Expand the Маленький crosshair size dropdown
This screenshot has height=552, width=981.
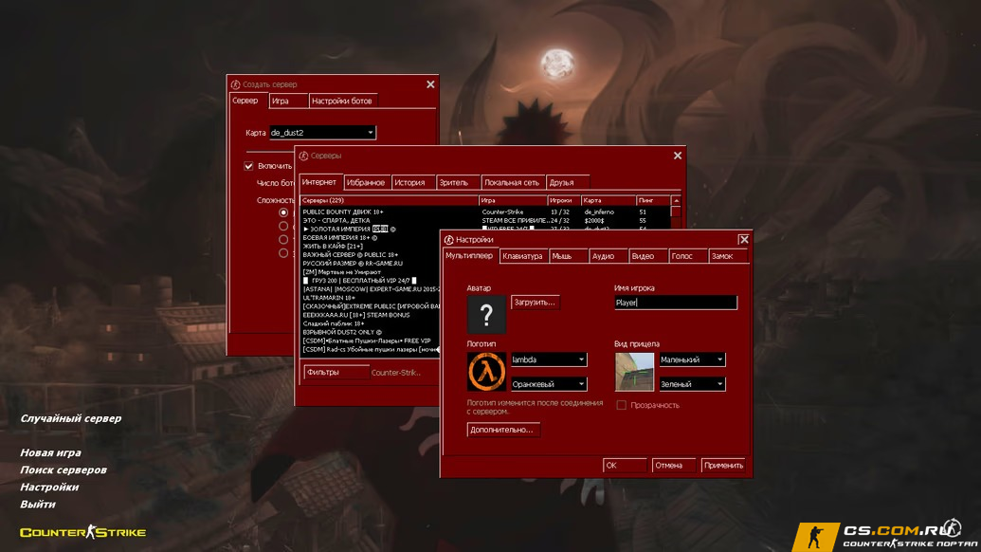692,359
